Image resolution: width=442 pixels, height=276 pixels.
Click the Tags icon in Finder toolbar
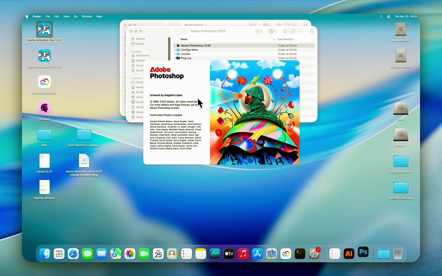293,31
